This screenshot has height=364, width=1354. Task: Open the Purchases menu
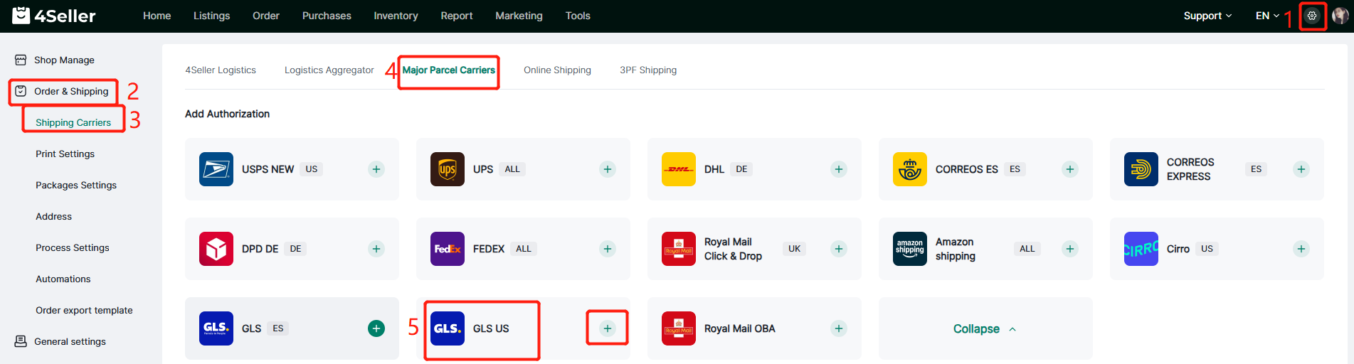click(x=327, y=16)
